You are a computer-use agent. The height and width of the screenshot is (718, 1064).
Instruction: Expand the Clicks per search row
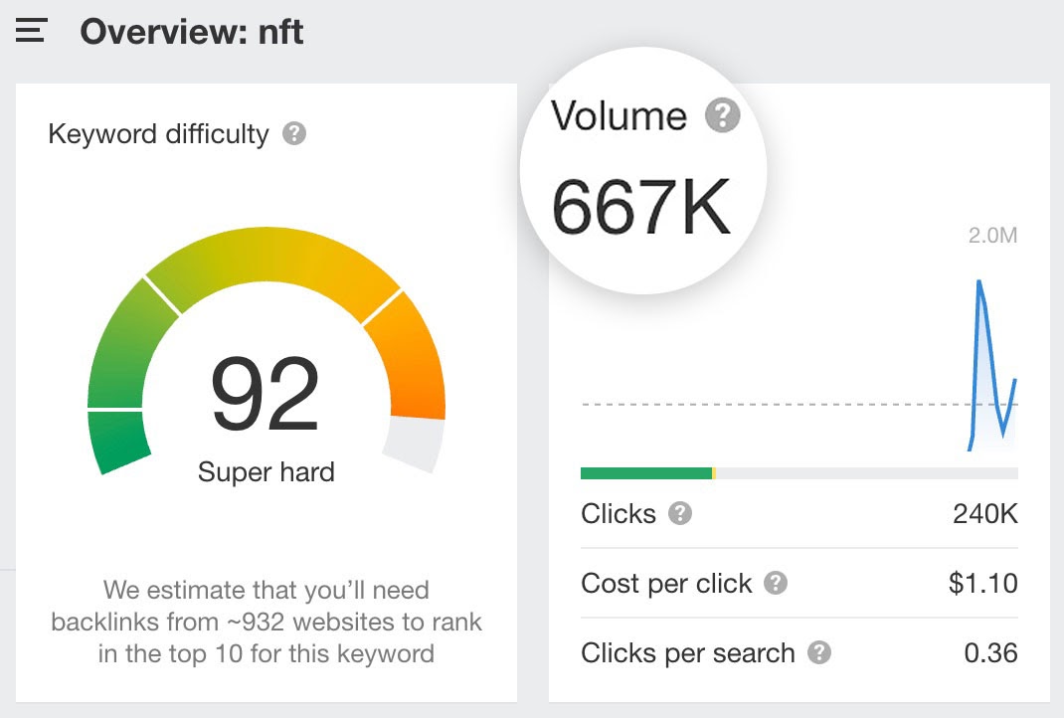click(798, 653)
